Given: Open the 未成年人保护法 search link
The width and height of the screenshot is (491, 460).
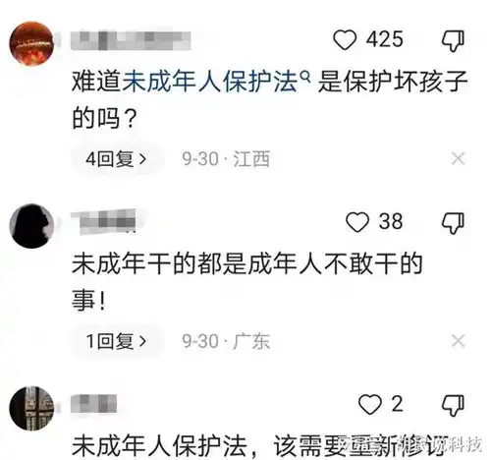Looking at the screenshot, I should 210,82.
